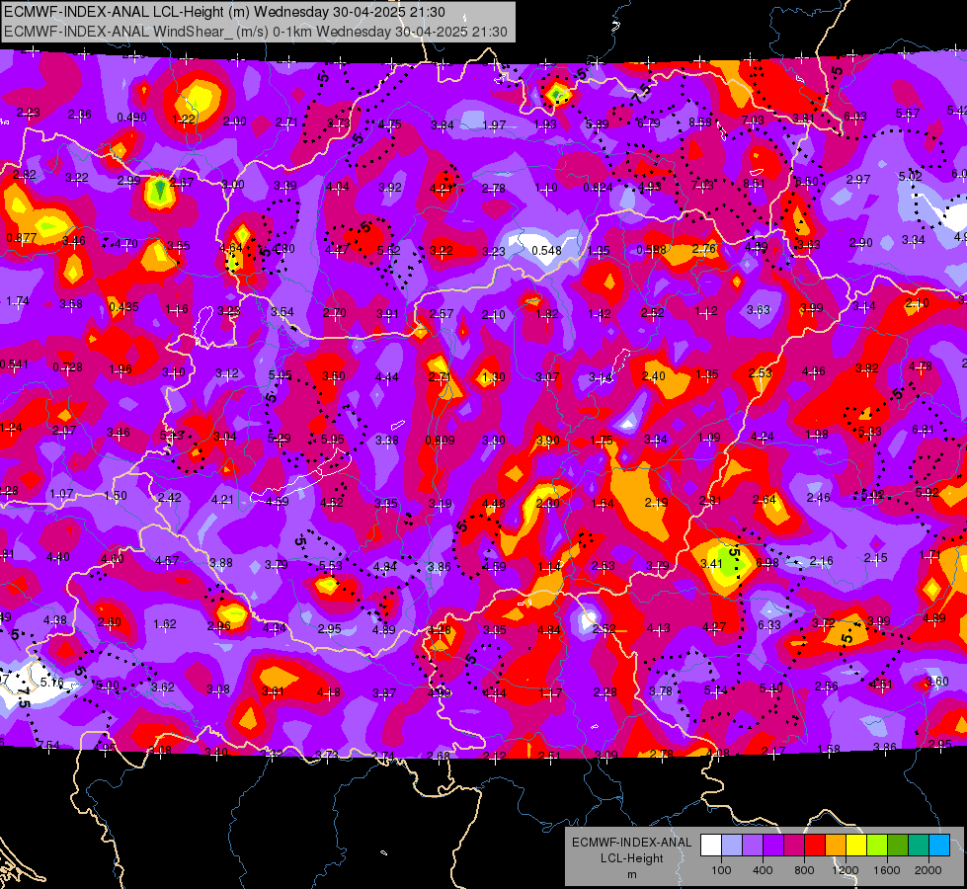Screen dimensions: 967x889
Task: Click the legend scale label 2000
Action: [928, 870]
